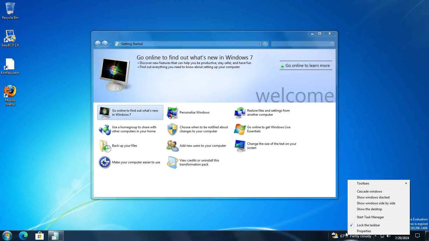Choose the homegroup sharing item
The height and width of the screenshot is (241, 429).
[128, 129]
